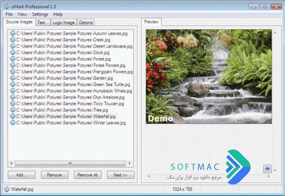Screen dimensions: 285x196
Task: Click the 1024 x 768 status text
Action: (182, 189)
